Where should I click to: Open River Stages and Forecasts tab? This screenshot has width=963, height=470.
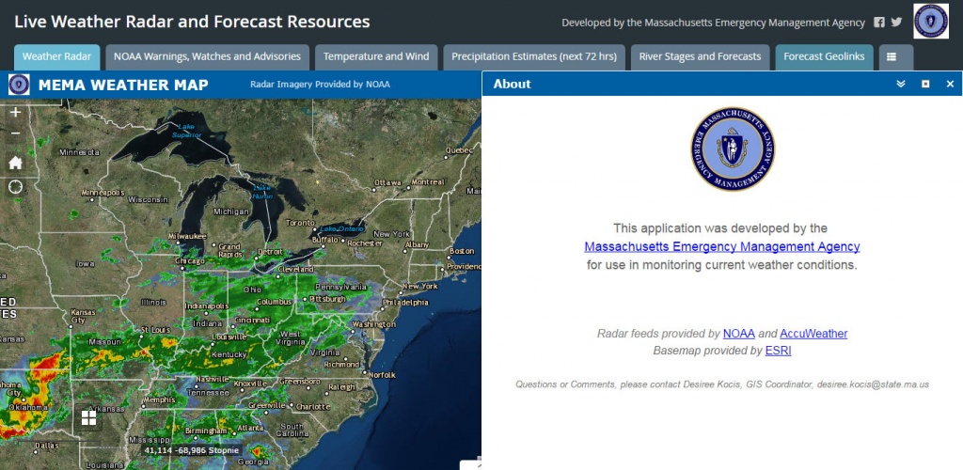[700, 57]
